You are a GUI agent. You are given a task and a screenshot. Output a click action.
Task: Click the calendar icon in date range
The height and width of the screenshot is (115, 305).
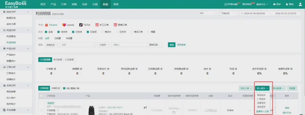[242, 13]
